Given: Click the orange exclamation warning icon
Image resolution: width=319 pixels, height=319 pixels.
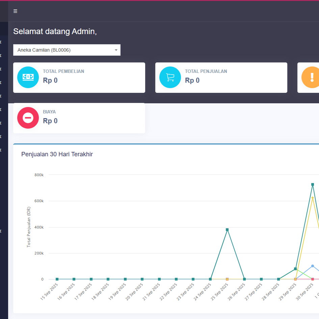Looking at the screenshot, I should 312,77.
